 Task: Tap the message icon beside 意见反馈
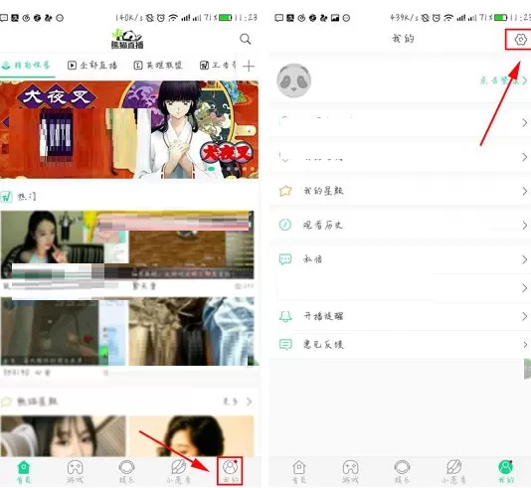285,345
